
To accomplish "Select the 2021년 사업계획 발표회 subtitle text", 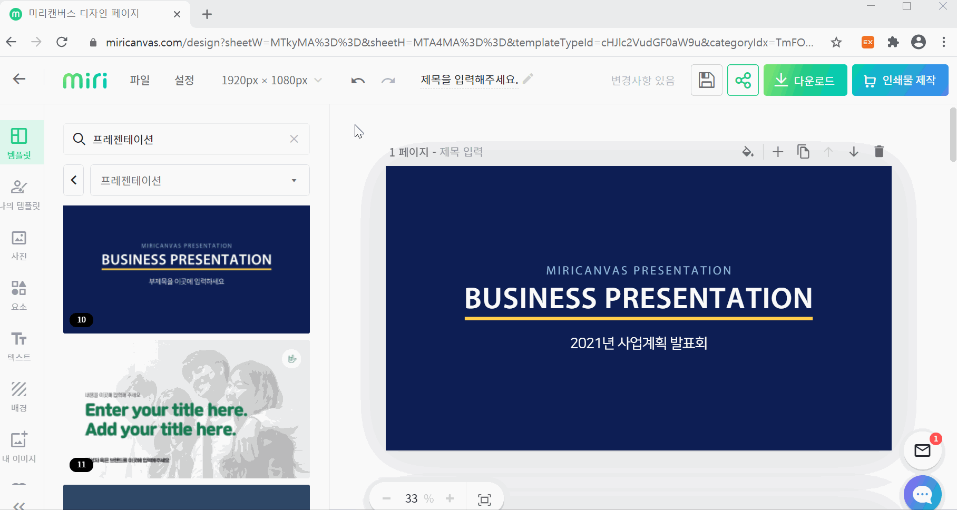I will [x=638, y=343].
